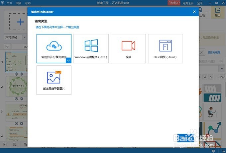Select slide thumbnail 4

pyautogui.click(x=16, y=133)
